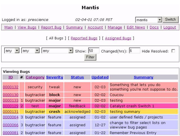This screenshot has width=180, height=136.
Task: Expand the second 'any' filter dropdown
Action: [x=30, y=50]
